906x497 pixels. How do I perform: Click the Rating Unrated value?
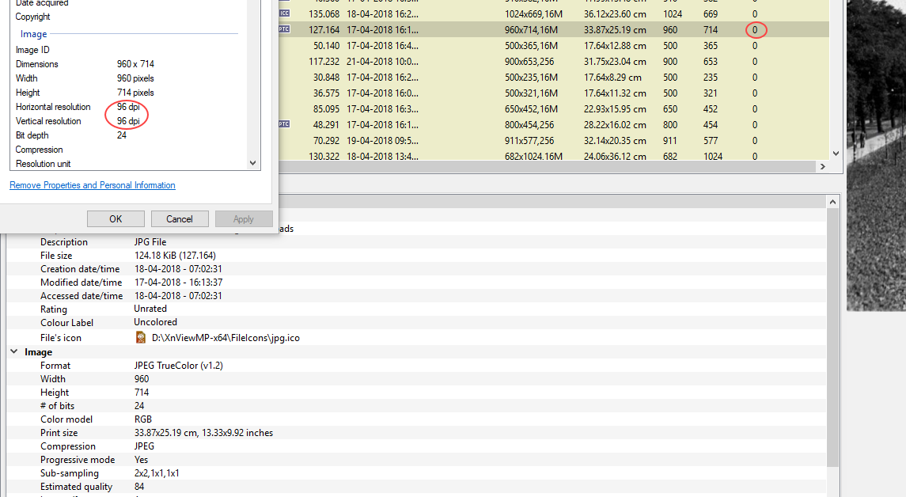pyautogui.click(x=150, y=309)
